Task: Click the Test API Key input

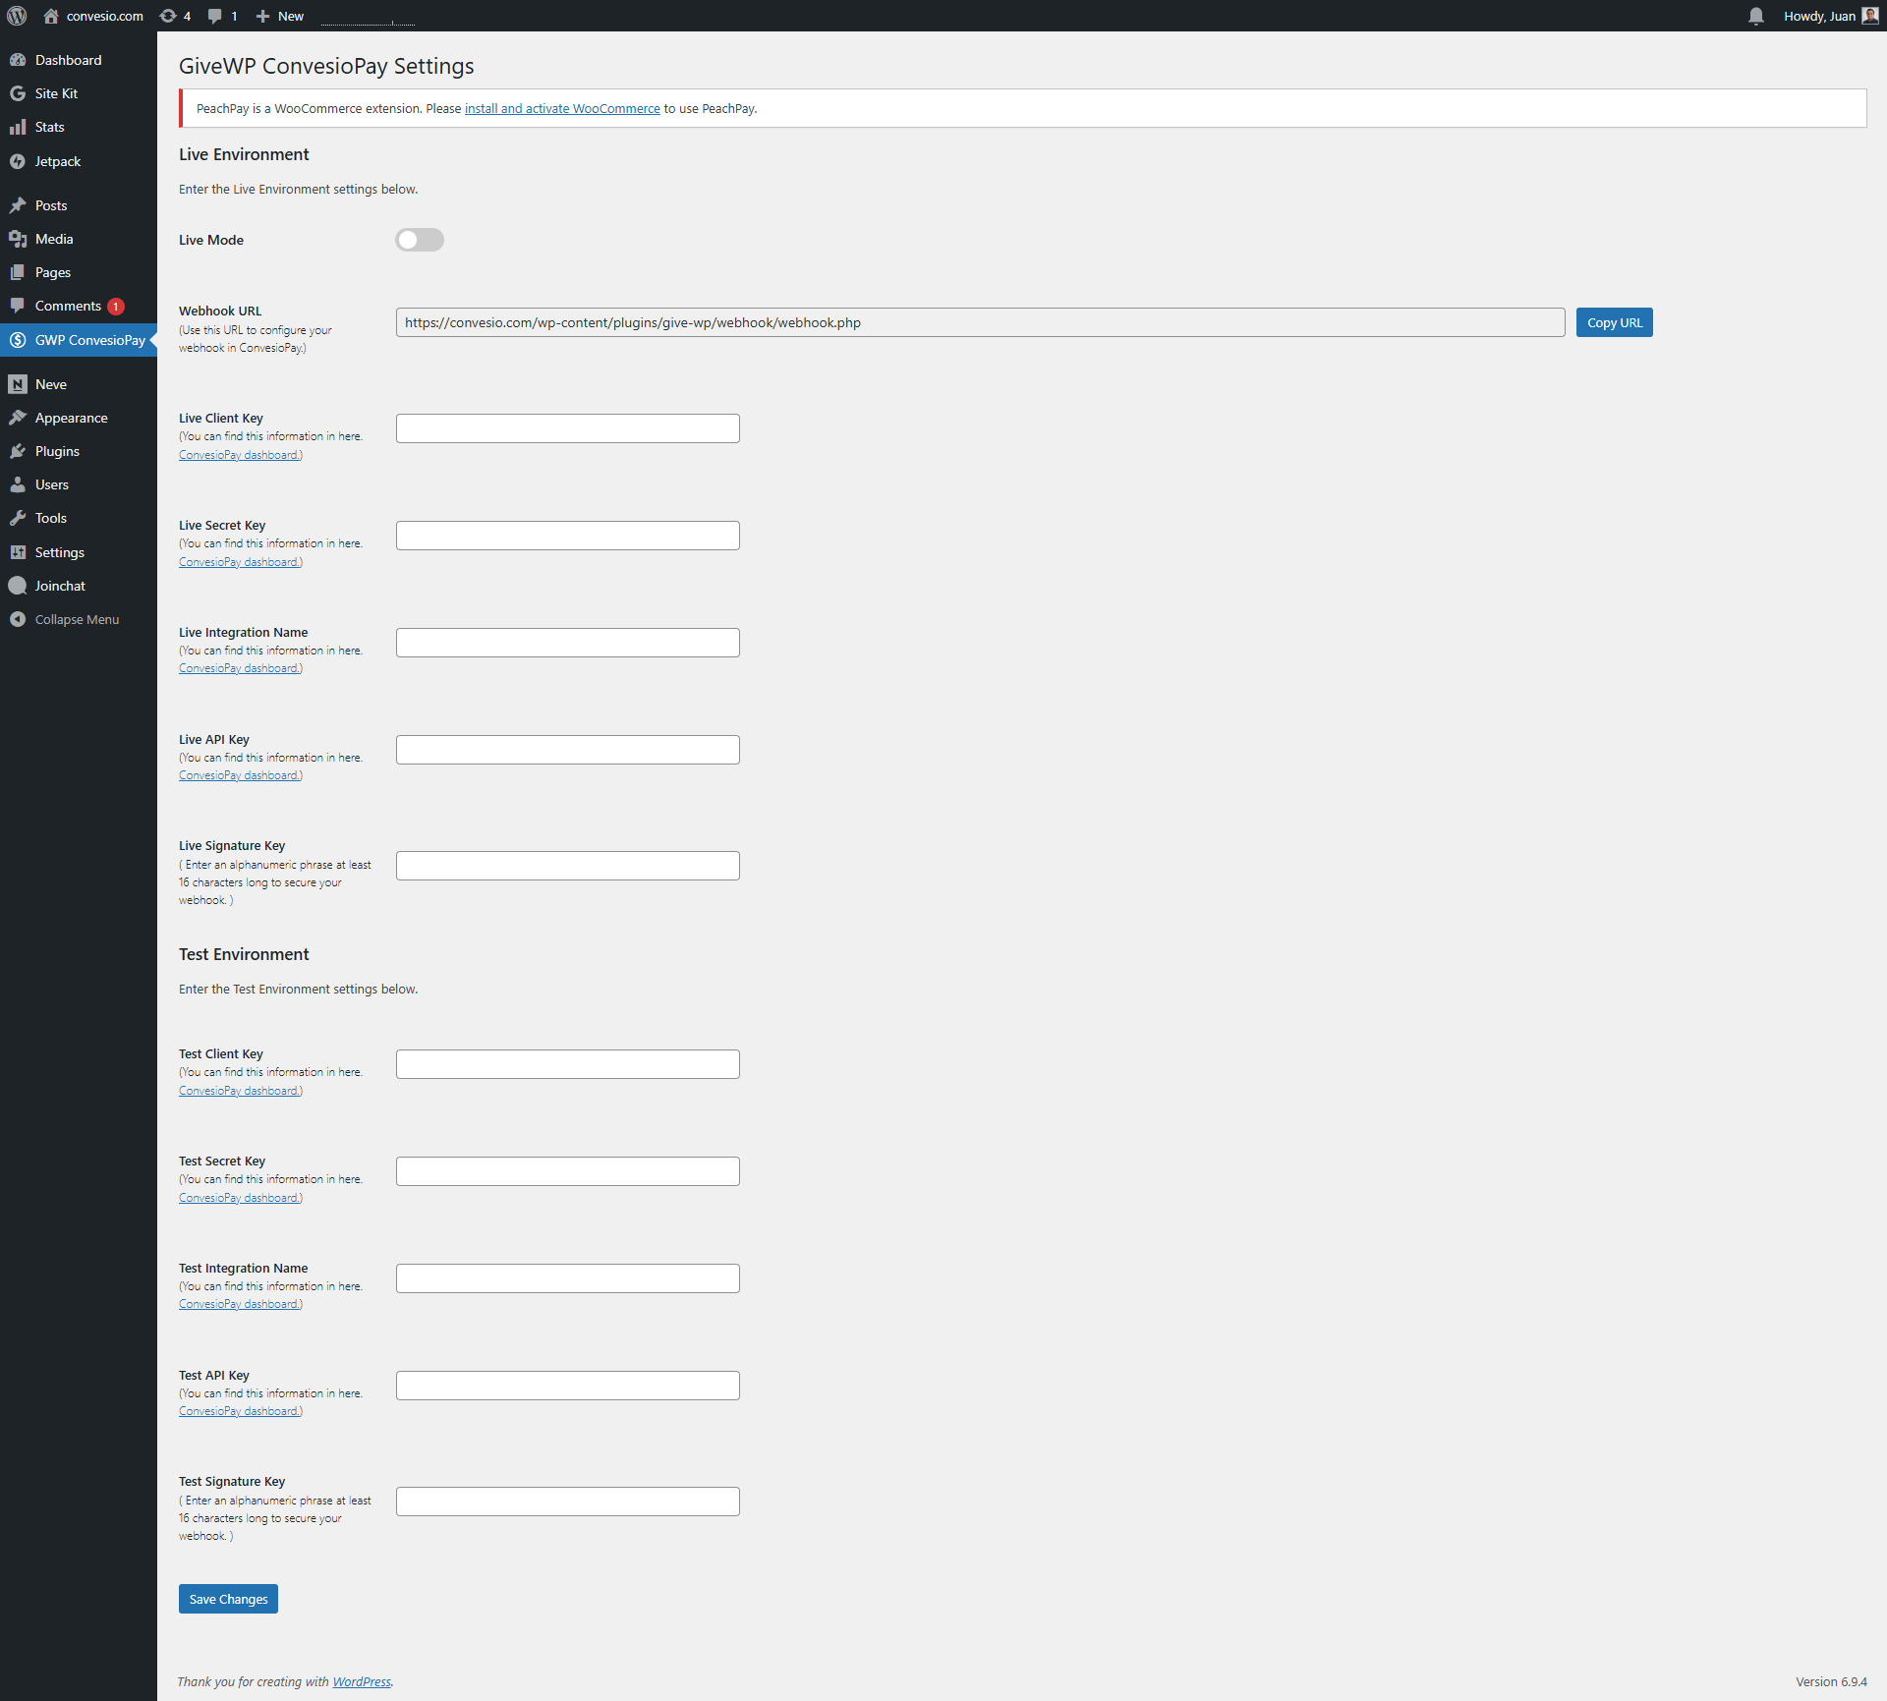Action: tap(567, 1386)
